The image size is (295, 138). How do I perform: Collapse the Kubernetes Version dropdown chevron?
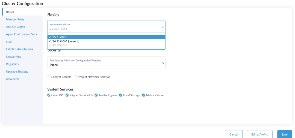point(163,27)
